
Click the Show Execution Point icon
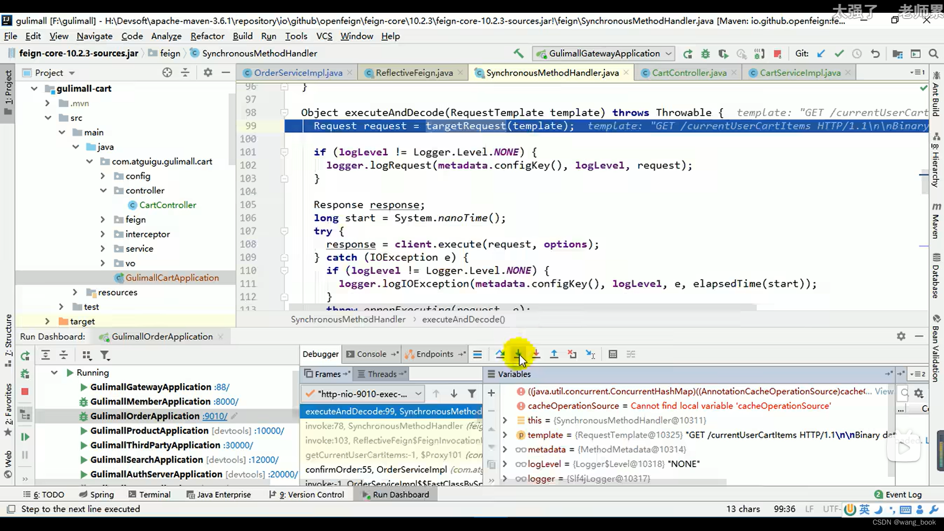coord(477,354)
